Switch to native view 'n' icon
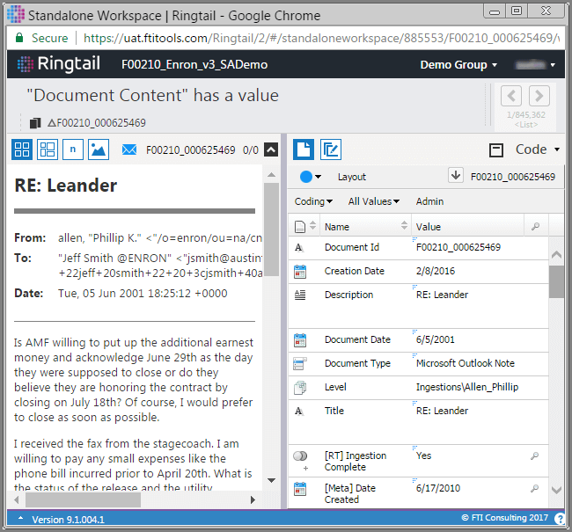 pos(73,149)
